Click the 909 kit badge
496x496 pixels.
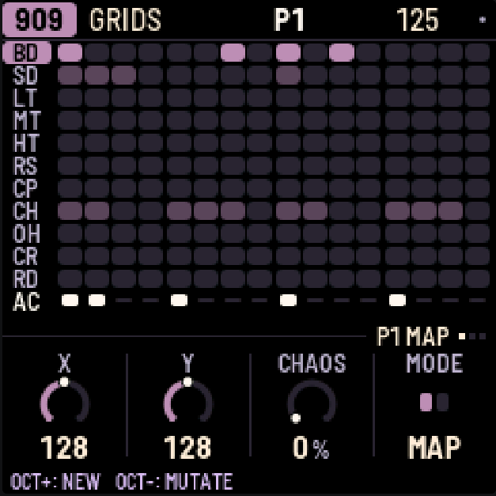pyautogui.click(x=40, y=20)
